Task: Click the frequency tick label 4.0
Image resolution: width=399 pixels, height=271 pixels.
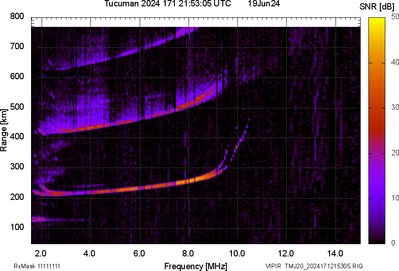Action: tap(89, 254)
